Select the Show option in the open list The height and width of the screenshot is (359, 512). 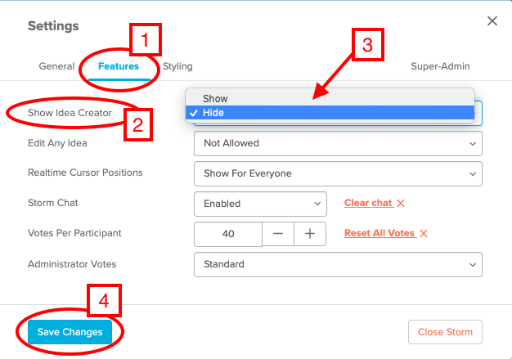330,98
